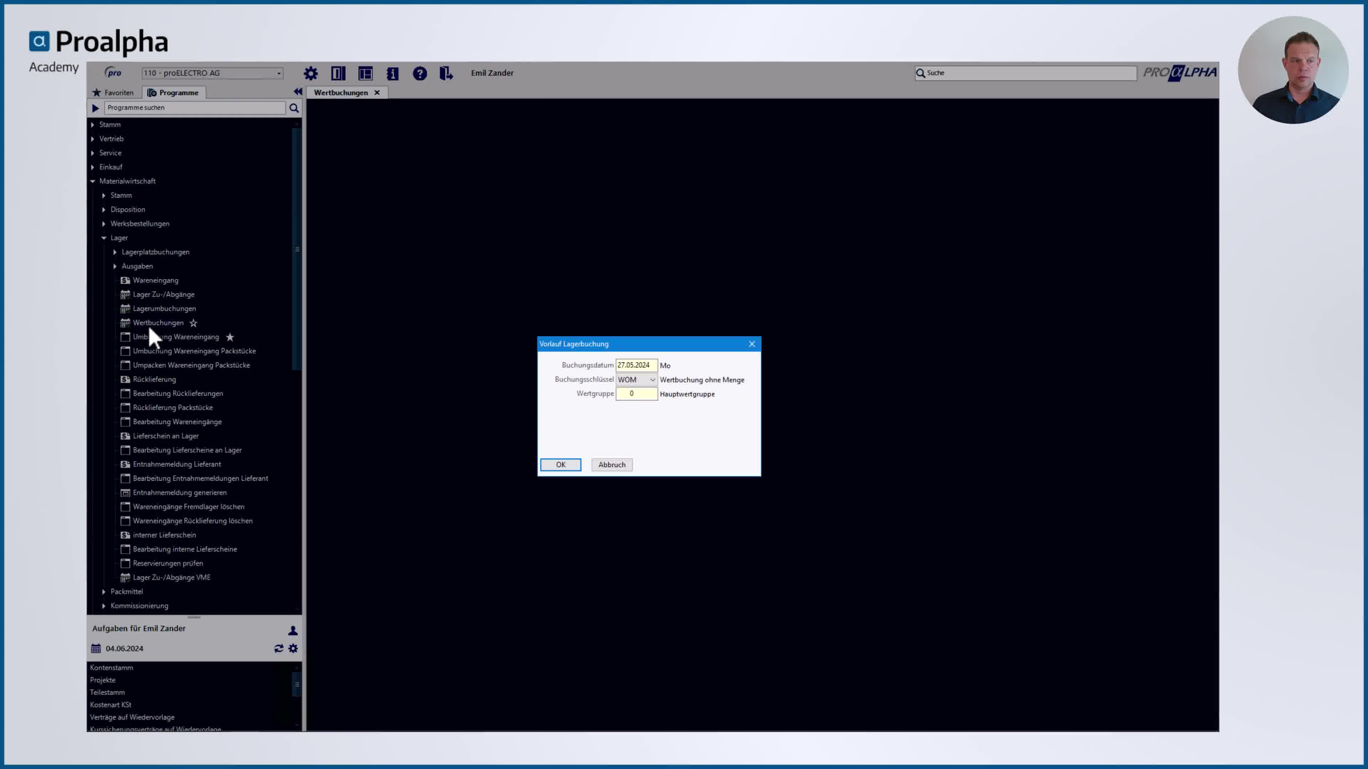The height and width of the screenshot is (769, 1368).
Task: Collapse the Materialwirtschaft tree node
Action: coord(92,182)
